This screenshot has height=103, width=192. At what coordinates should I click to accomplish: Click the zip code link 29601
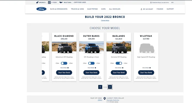100,100
